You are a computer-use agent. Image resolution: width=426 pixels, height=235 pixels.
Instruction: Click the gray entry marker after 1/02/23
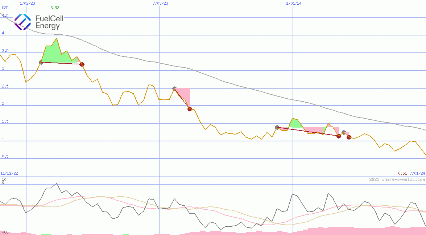41,63
